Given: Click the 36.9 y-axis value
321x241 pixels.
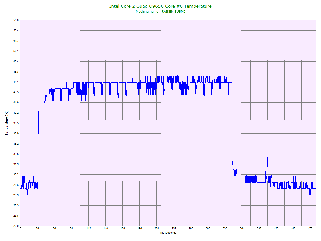Looking at the screenshot, I should pyautogui.click(x=16, y=133).
